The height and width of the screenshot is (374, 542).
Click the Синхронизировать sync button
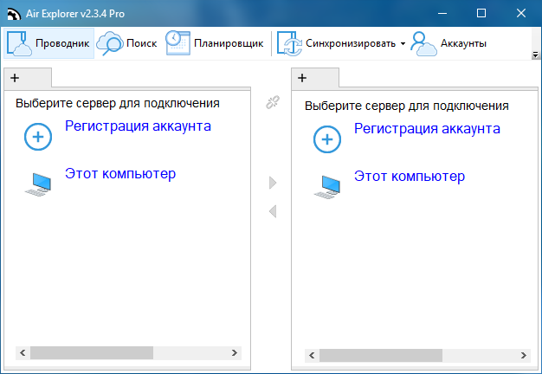pyautogui.click(x=336, y=43)
